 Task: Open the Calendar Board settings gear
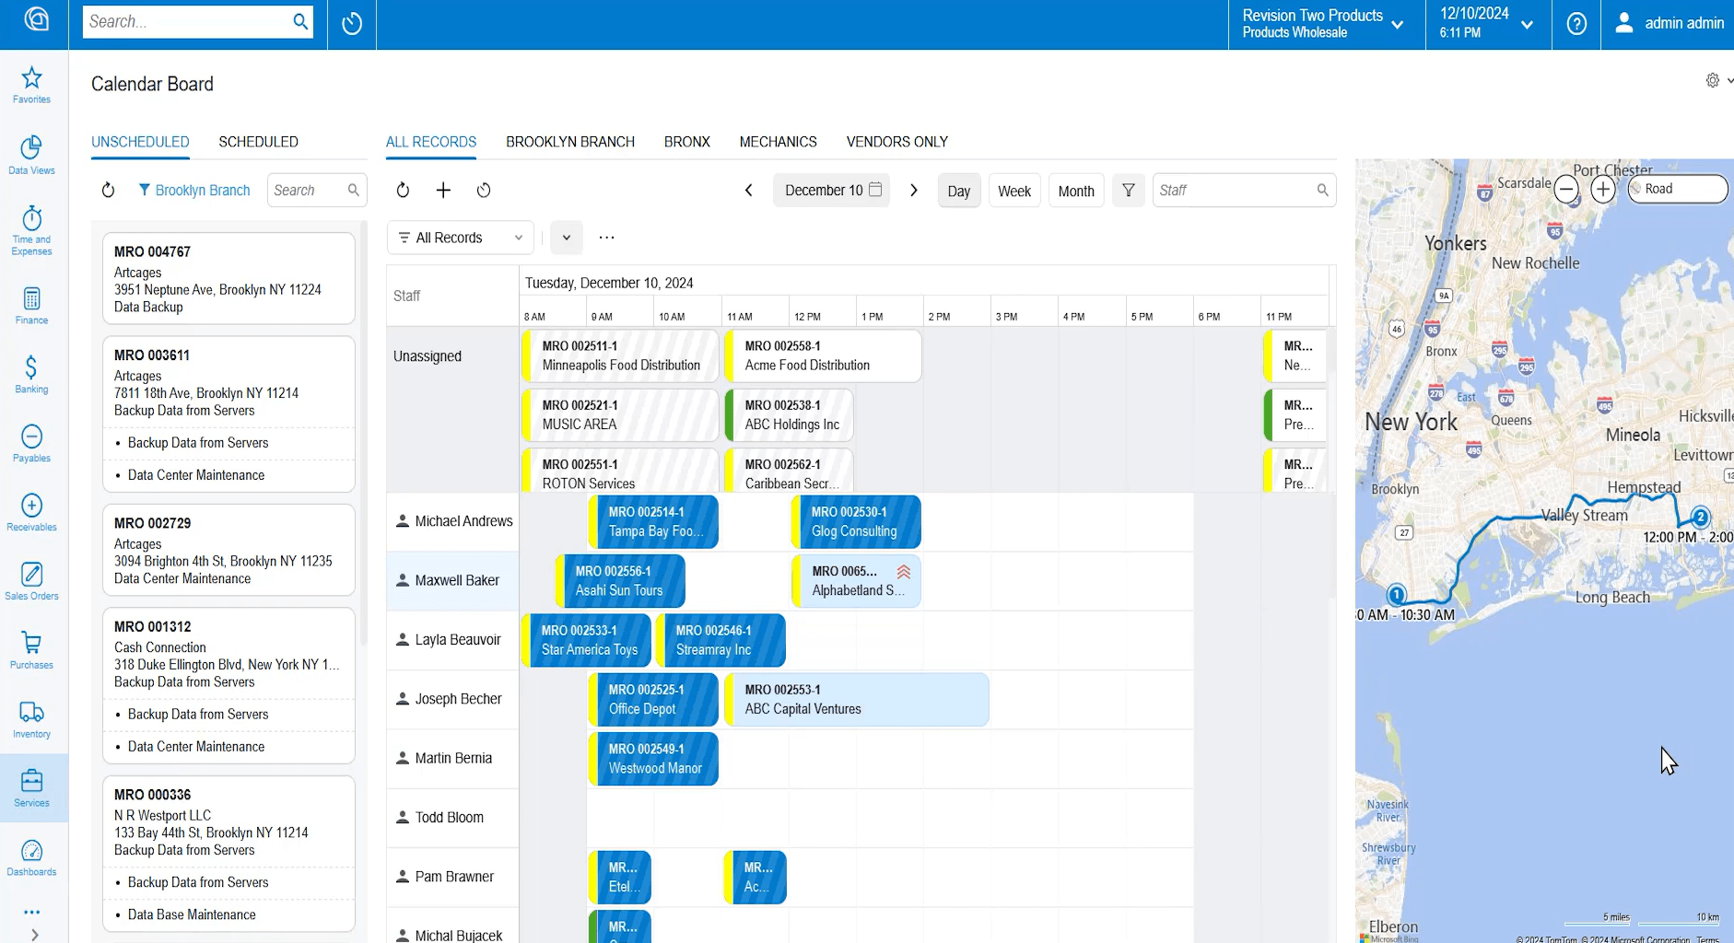click(1711, 80)
